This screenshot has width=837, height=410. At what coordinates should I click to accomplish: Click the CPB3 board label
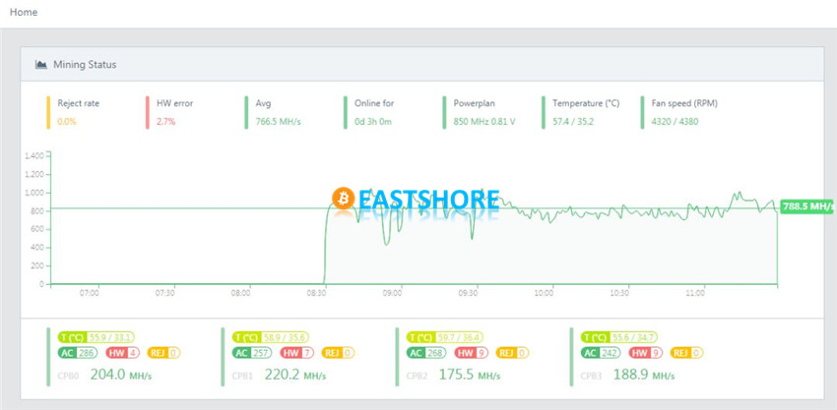pyautogui.click(x=592, y=376)
